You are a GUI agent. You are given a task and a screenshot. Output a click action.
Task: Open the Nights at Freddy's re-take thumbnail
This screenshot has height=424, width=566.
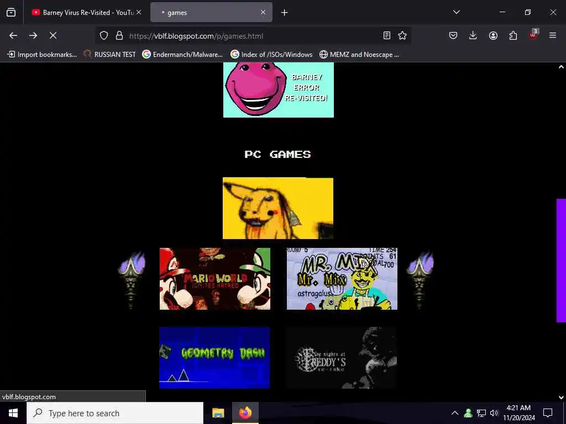coord(342,358)
